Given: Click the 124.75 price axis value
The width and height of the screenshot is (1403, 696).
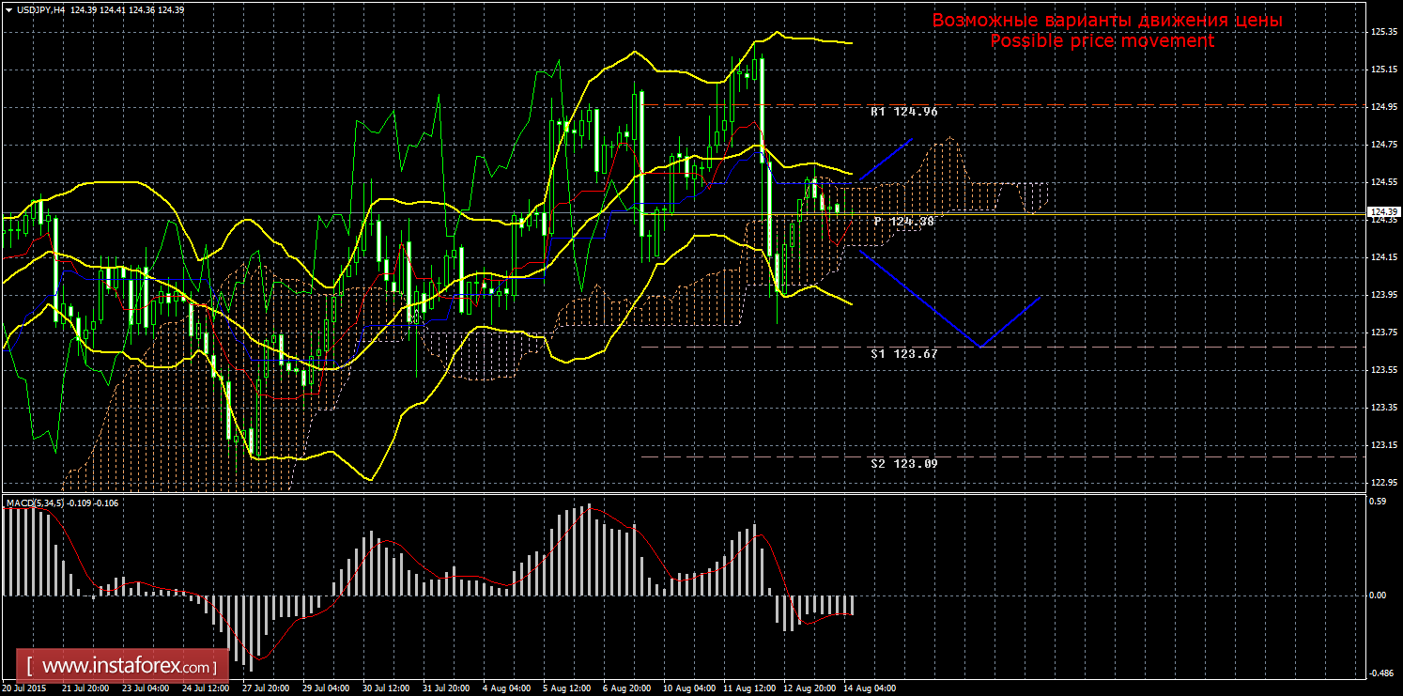Looking at the screenshot, I should pos(1383,145).
